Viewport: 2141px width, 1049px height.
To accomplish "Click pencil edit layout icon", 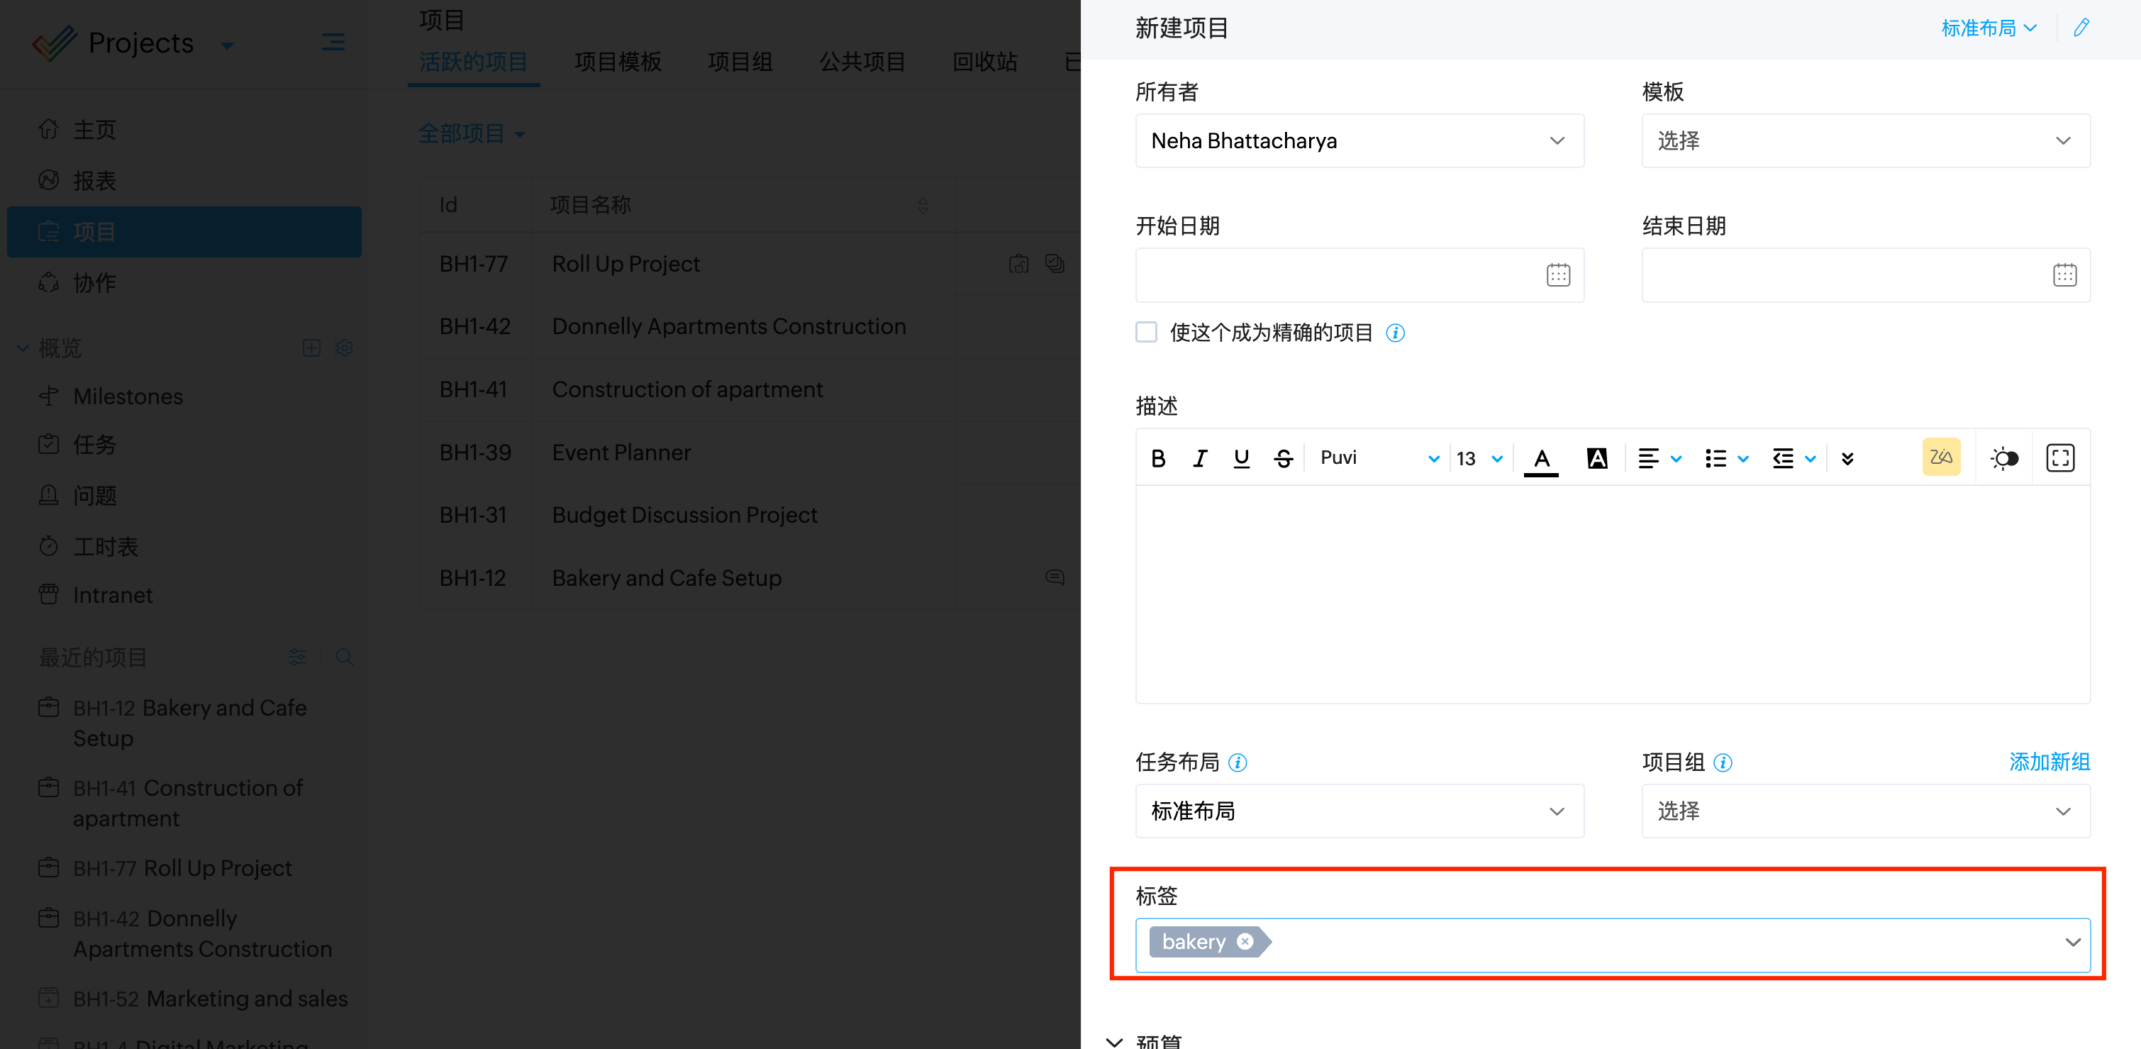I will 2081,28.
